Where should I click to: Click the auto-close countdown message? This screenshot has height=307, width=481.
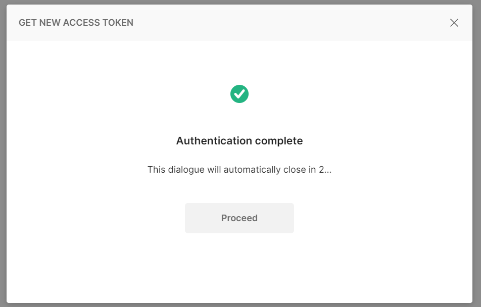[239, 170]
